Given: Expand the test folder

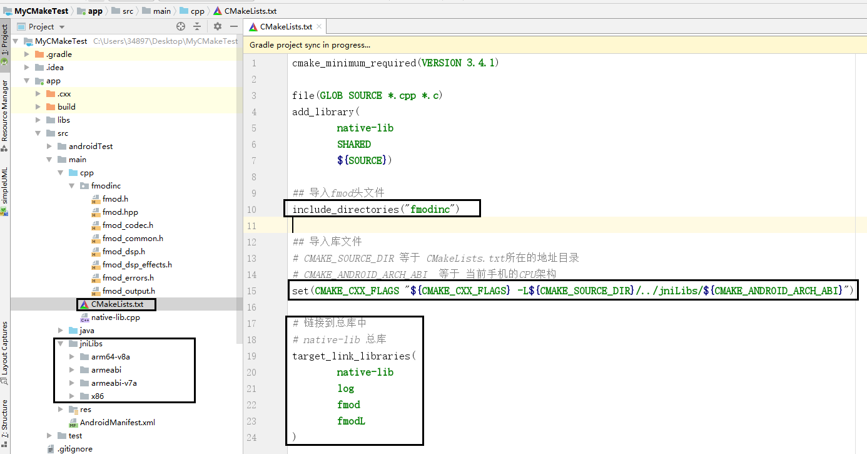Looking at the screenshot, I should click(x=49, y=436).
